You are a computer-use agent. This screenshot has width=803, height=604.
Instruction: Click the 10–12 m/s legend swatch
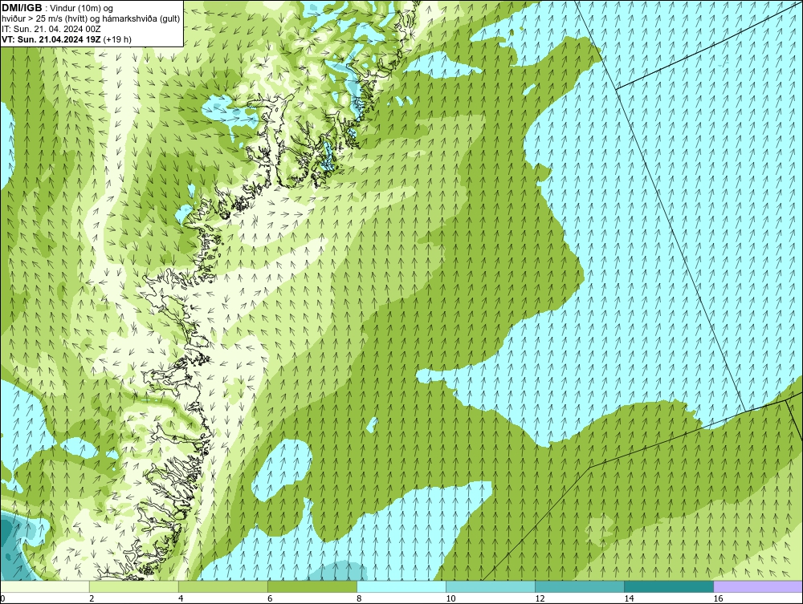click(x=491, y=586)
